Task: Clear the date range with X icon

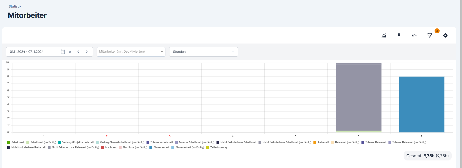Action: click(x=70, y=52)
